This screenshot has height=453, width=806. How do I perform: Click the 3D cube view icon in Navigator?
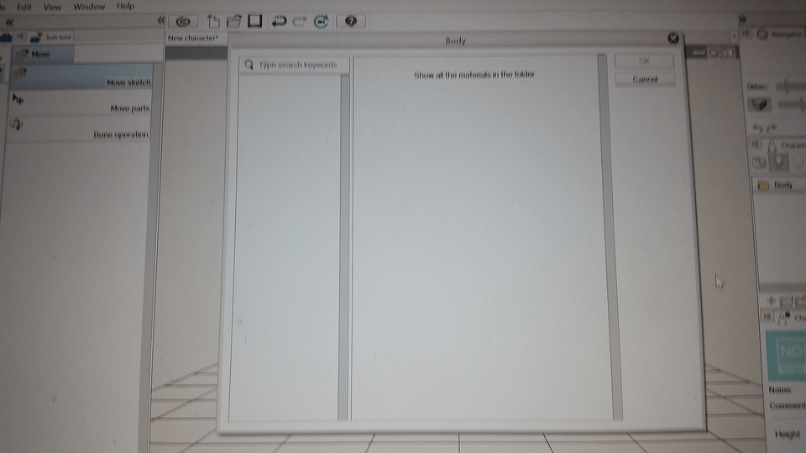pyautogui.click(x=760, y=105)
